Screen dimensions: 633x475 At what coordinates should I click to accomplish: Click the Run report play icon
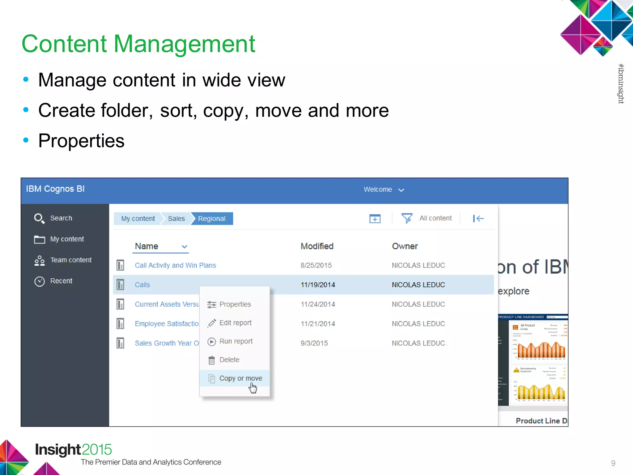pyautogui.click(x=212, y=341)
